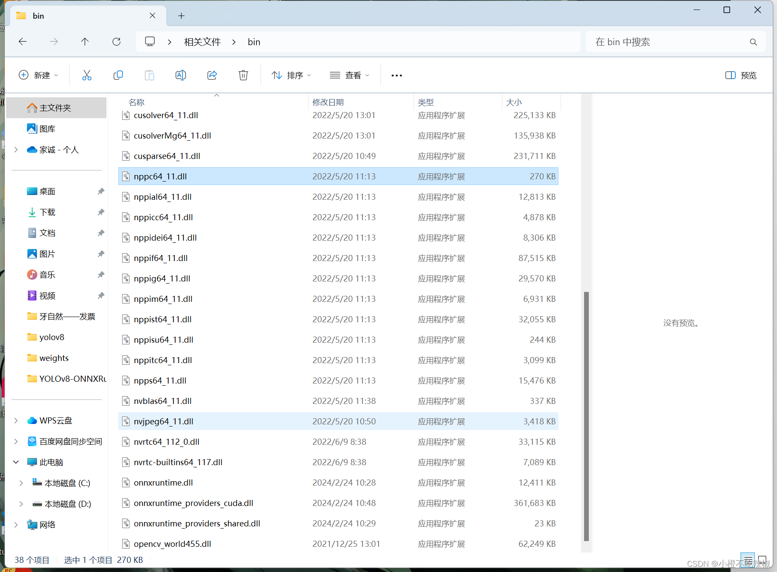Screen dimensions: 777x572
Task: Click the Copy icon in toolbar
Action: click(118, 76)
